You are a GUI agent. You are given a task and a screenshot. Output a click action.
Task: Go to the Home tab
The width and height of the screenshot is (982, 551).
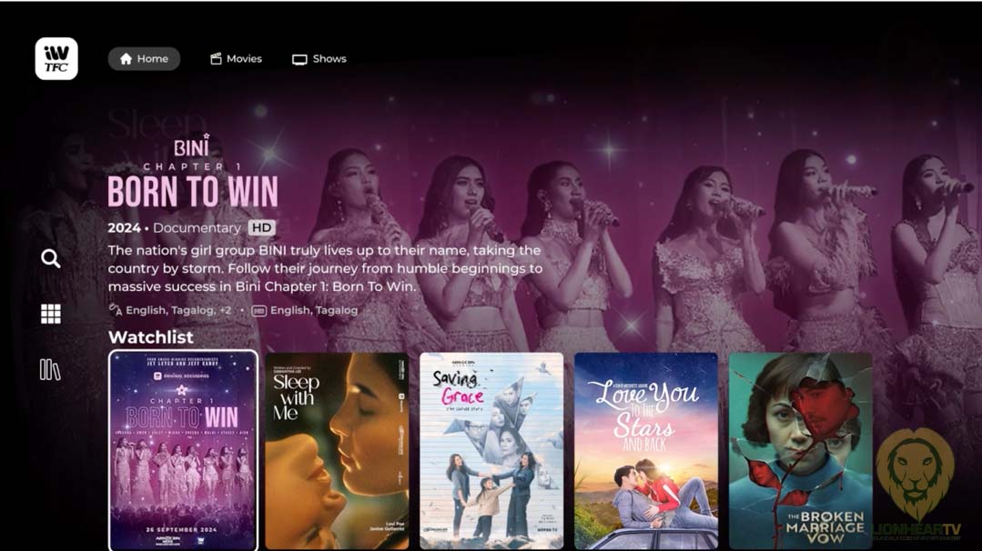point(144,59)
